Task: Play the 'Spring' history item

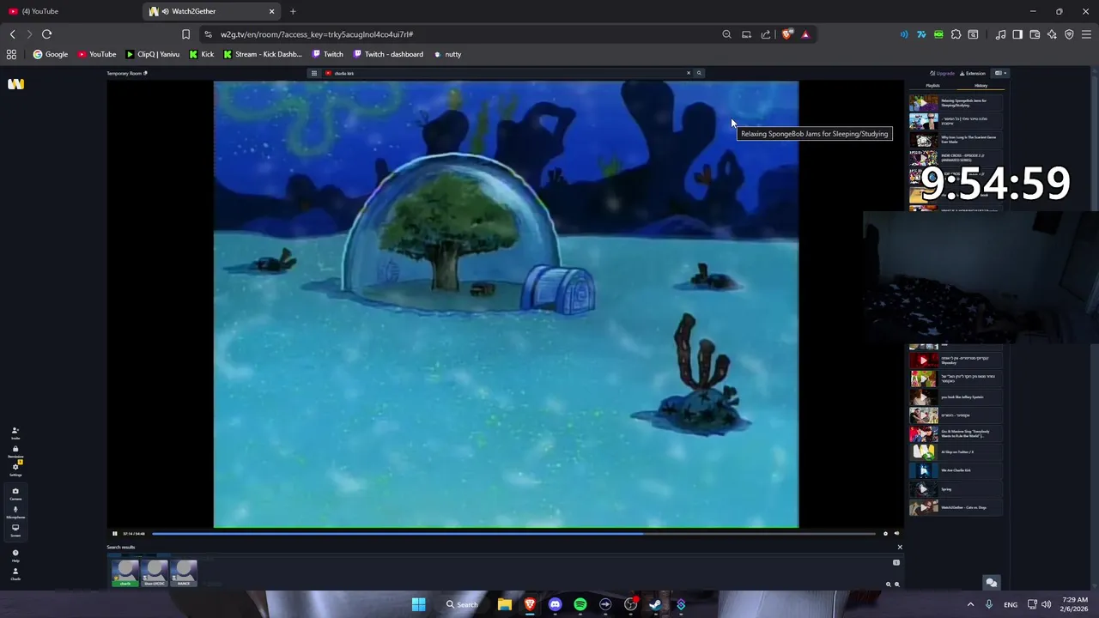Action: [956, 489]
